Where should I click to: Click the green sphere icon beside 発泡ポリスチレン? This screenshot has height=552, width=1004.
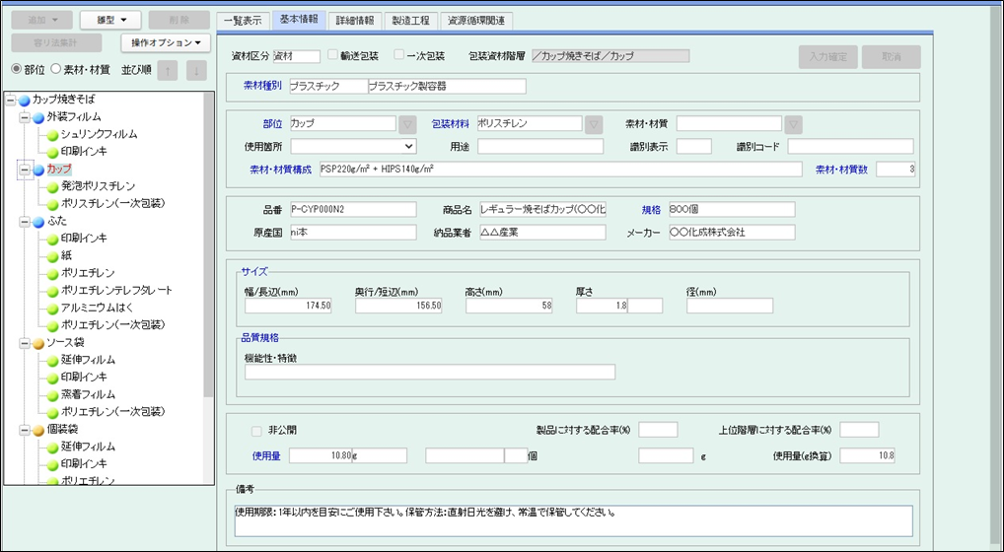click(x=52, y=186)
